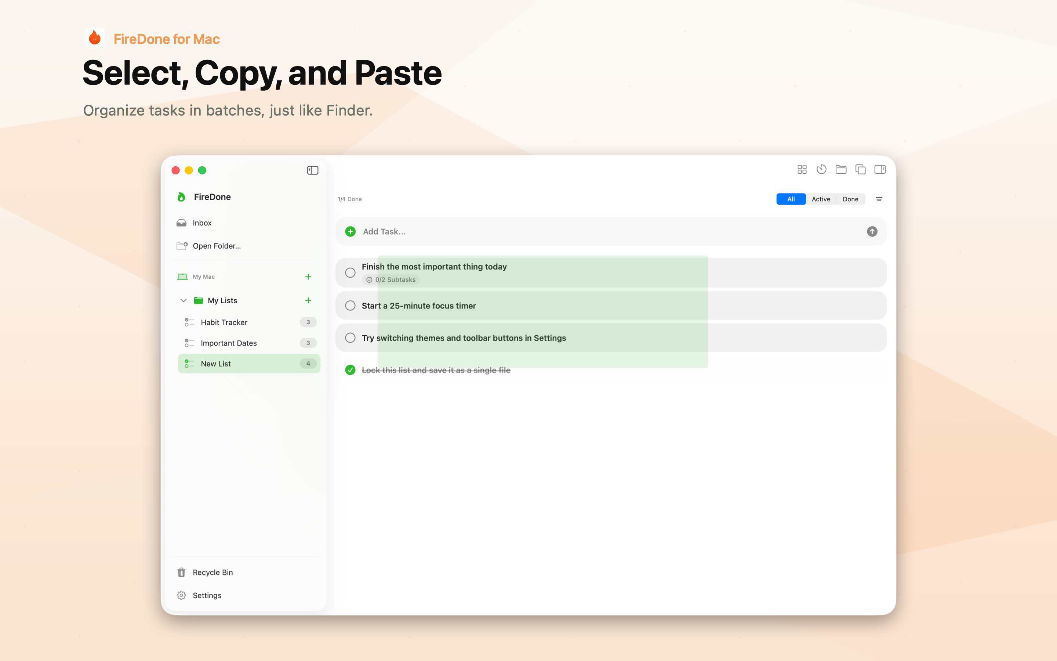Screen dimensions: 1057x661
Task: Click the New List count badge
Action: [308, 364]
